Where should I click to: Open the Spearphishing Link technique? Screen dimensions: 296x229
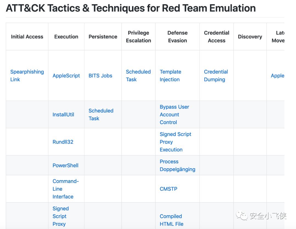(x=27, y=75)
